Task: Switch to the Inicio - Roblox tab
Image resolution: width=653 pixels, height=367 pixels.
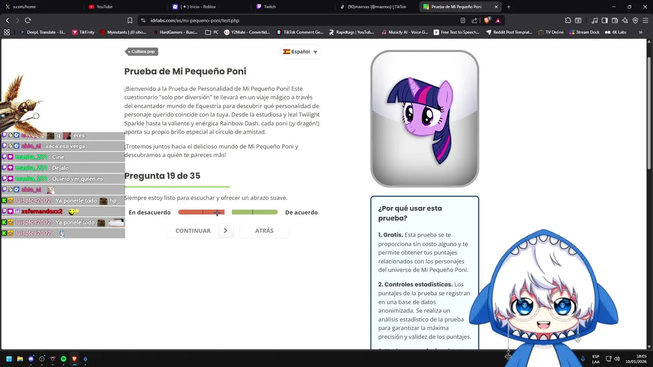Action: [209, 7]
